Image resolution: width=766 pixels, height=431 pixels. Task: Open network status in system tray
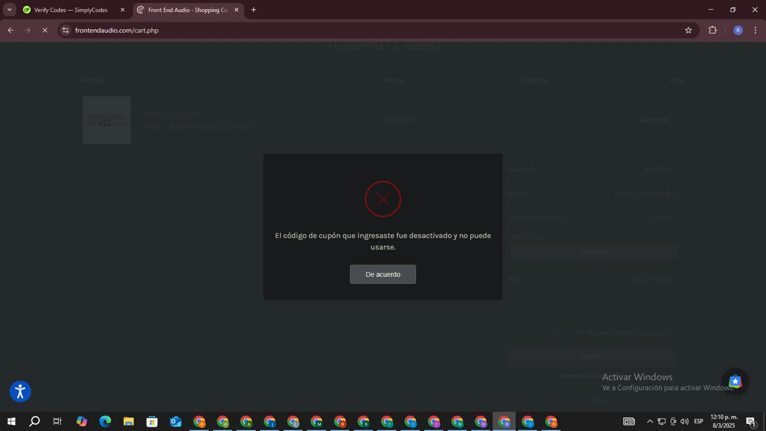tap(661, 422)
